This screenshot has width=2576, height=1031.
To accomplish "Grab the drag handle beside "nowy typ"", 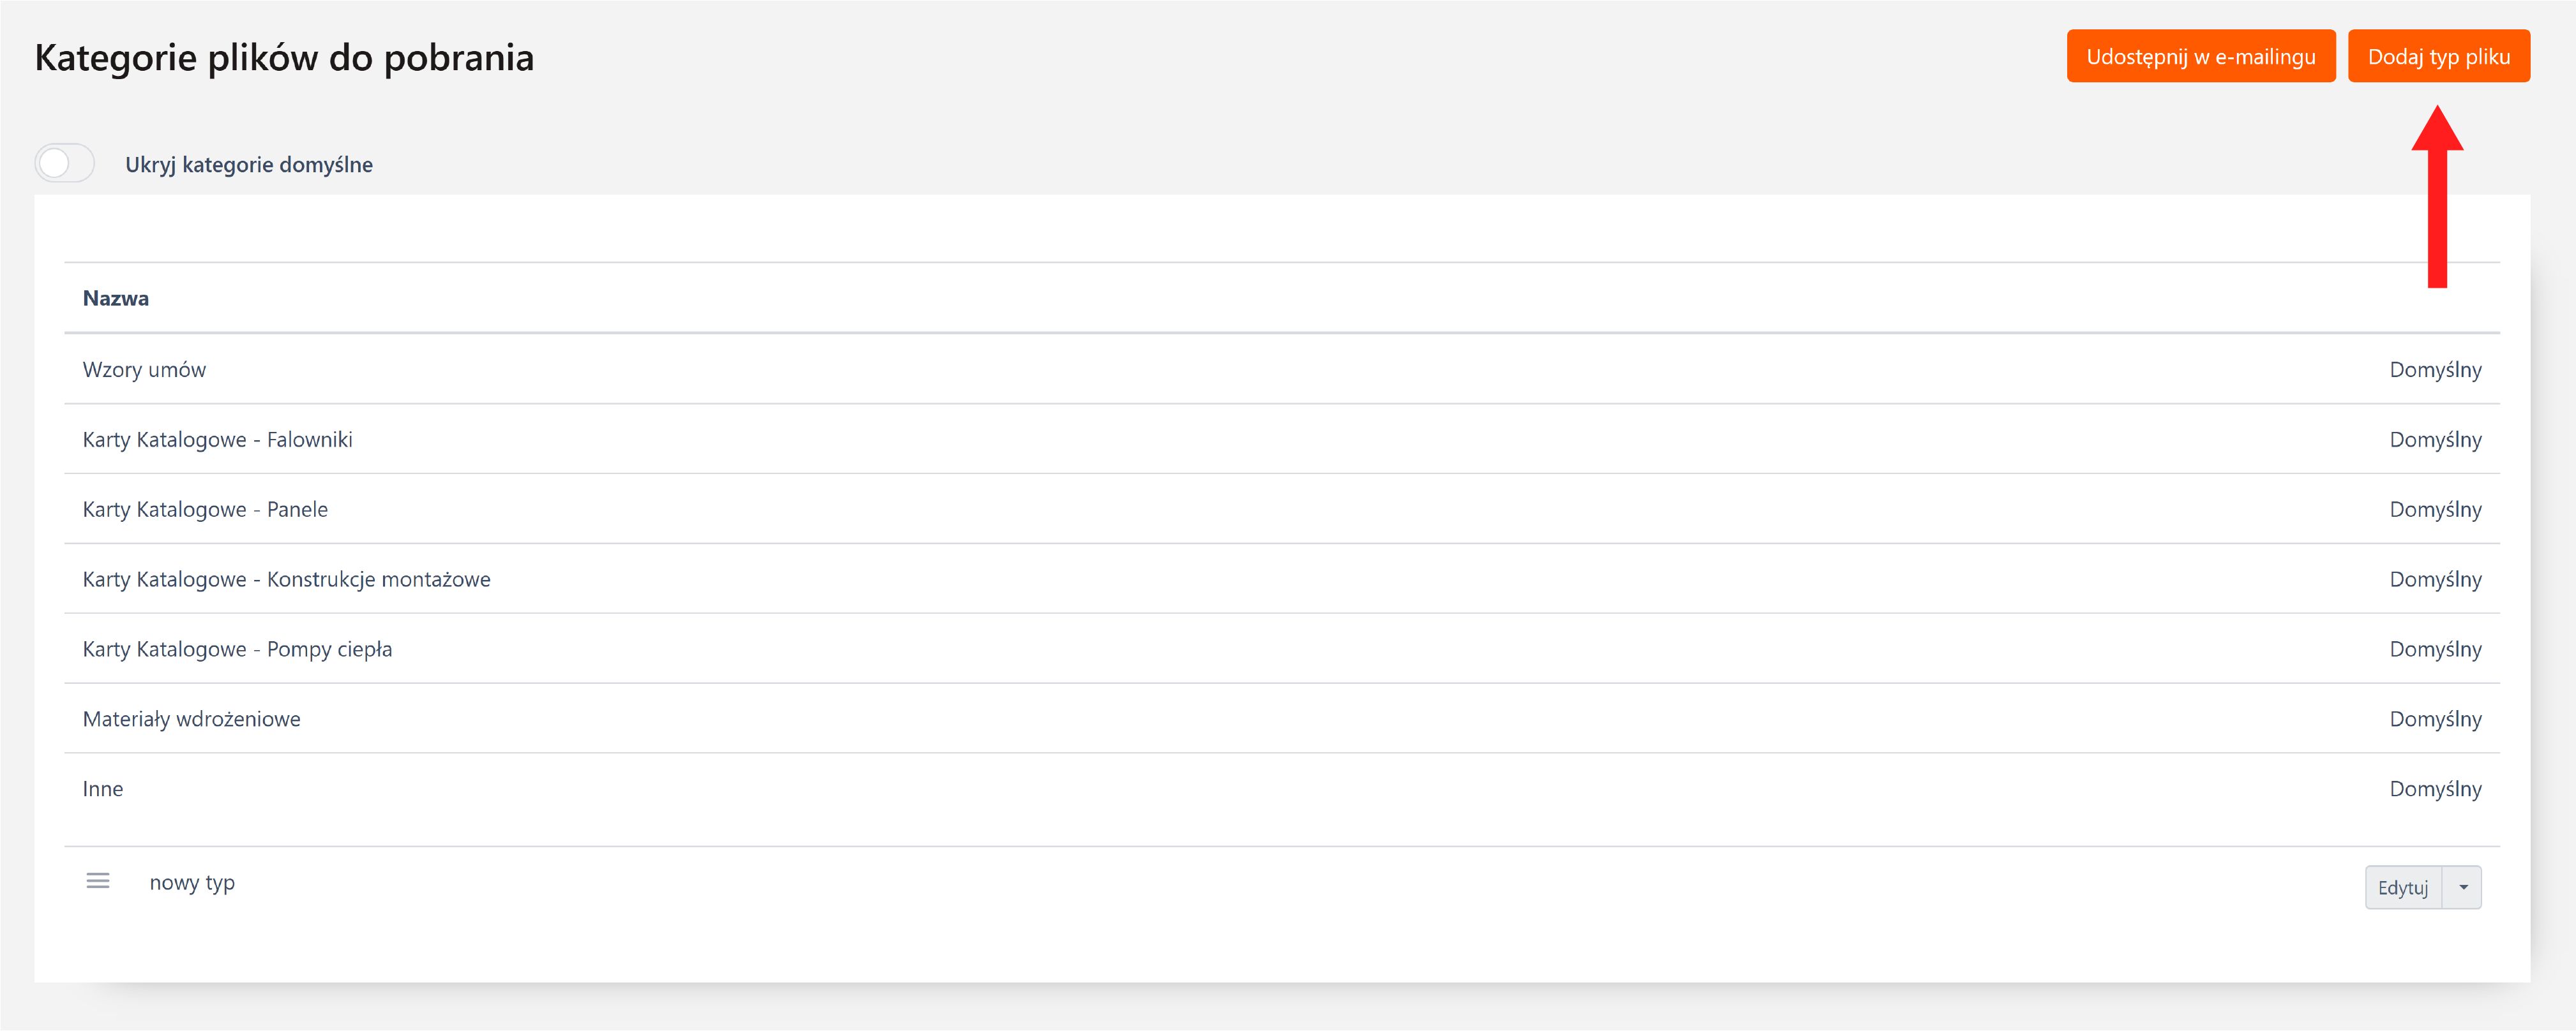I will [98, 881].
